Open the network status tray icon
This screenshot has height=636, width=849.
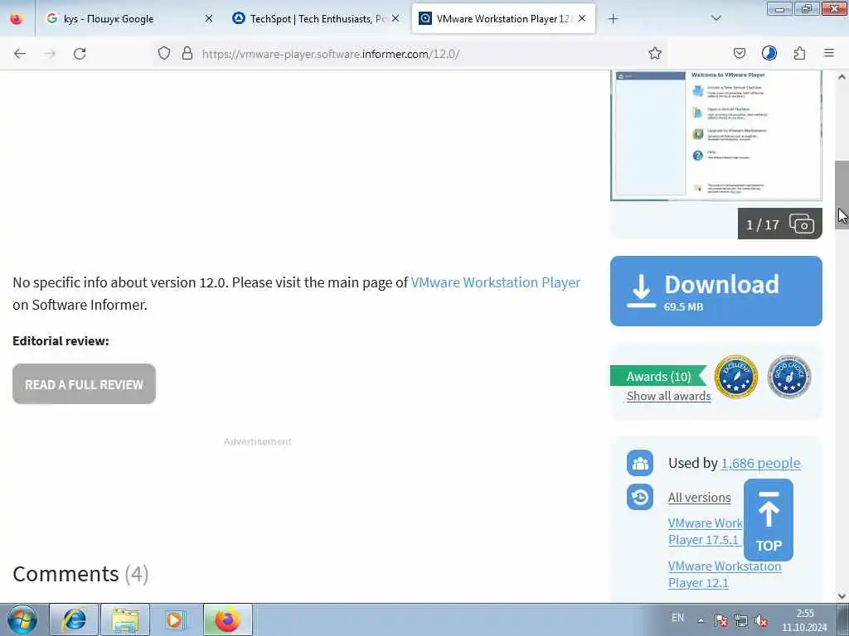point(740,620)
